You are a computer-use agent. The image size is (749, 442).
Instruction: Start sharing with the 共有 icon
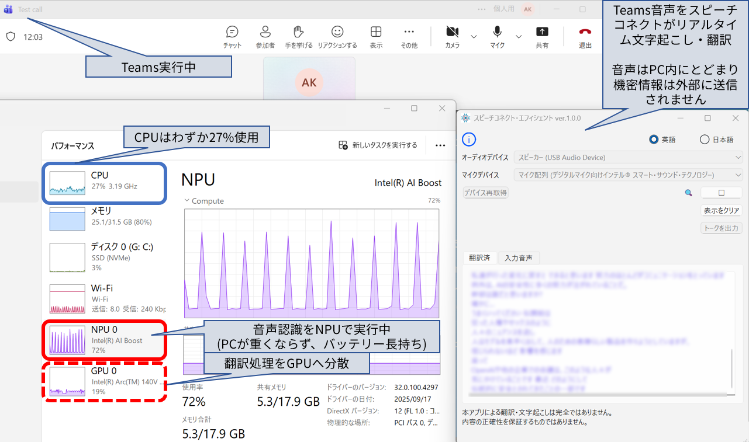[x=542, y=36]
